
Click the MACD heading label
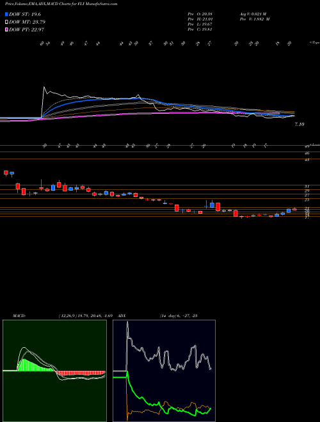(x=19, y=316)
